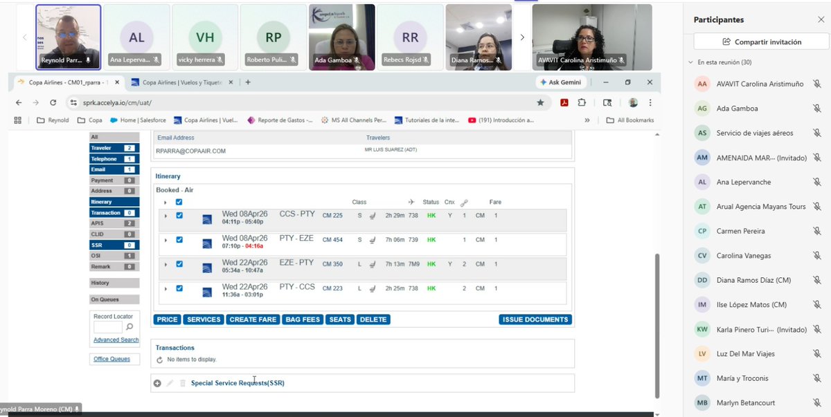Click previous arrow in the video gallery strip
831x417 pixels.
coord(25,37)
